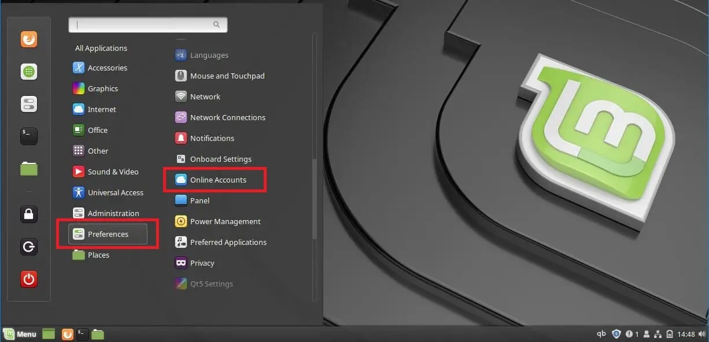Lock the screen using the sidebar icon
709x342 pixels.
(28, 214)
